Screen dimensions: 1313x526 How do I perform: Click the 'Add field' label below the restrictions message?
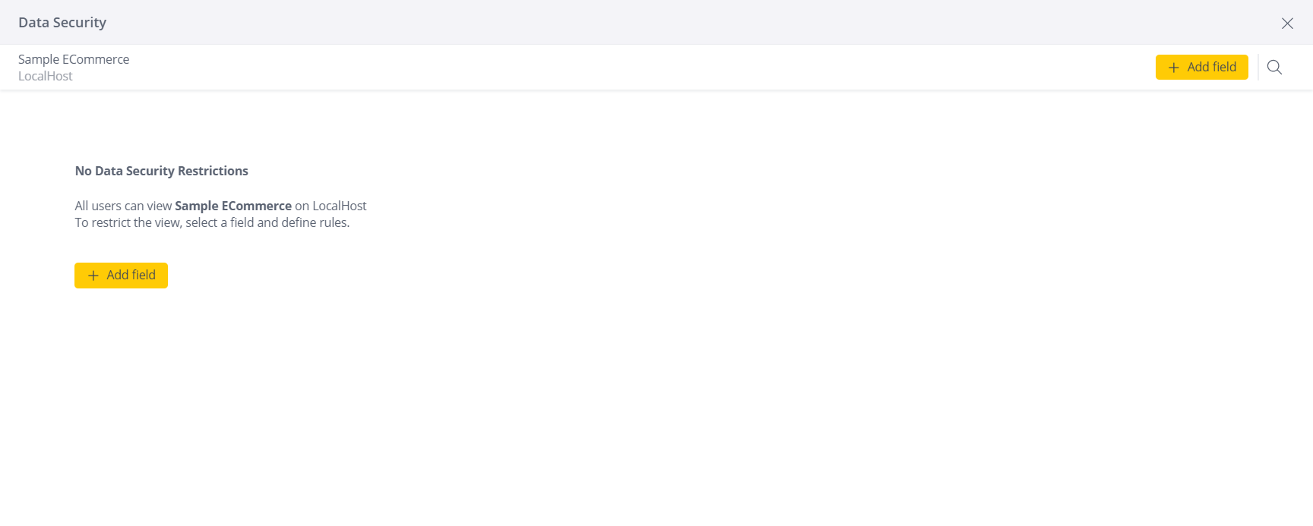point(131,275)
